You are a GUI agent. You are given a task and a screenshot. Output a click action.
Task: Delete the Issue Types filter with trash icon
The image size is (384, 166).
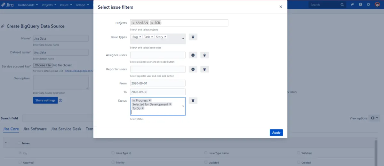[x=193, y=37]
